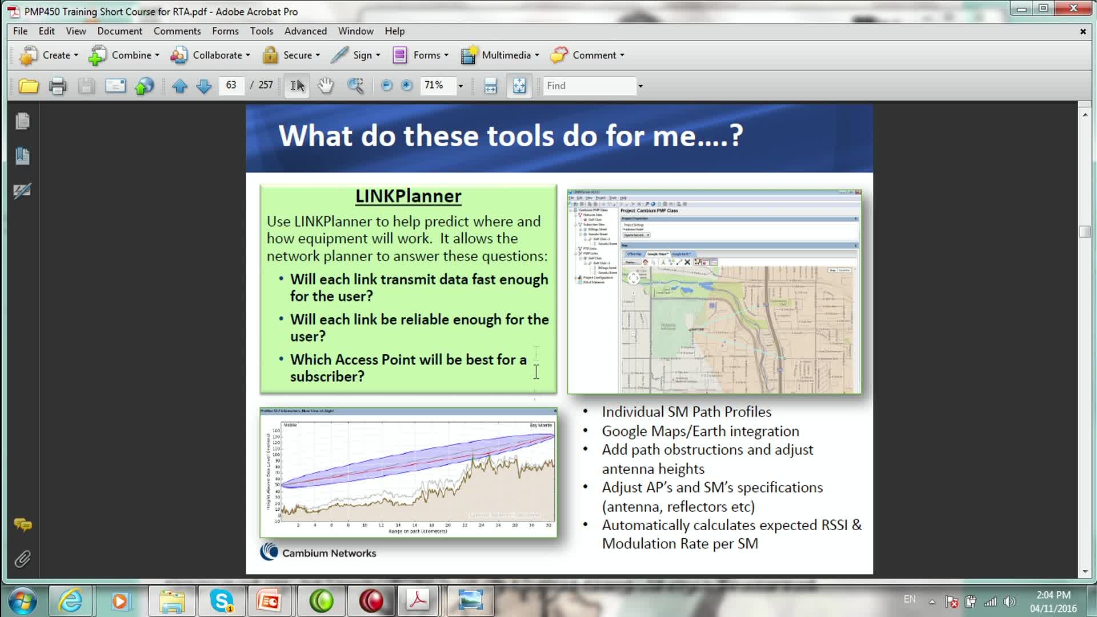The width and height of the screenshot is (1097, 617).
Task: Expand the Find options dropdown arrow
Action: [x=640, y=86]
